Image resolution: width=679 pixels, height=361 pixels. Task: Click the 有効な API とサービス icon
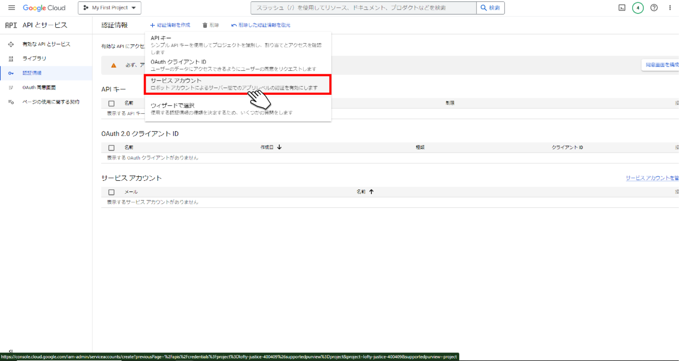(x=11, y=44)
